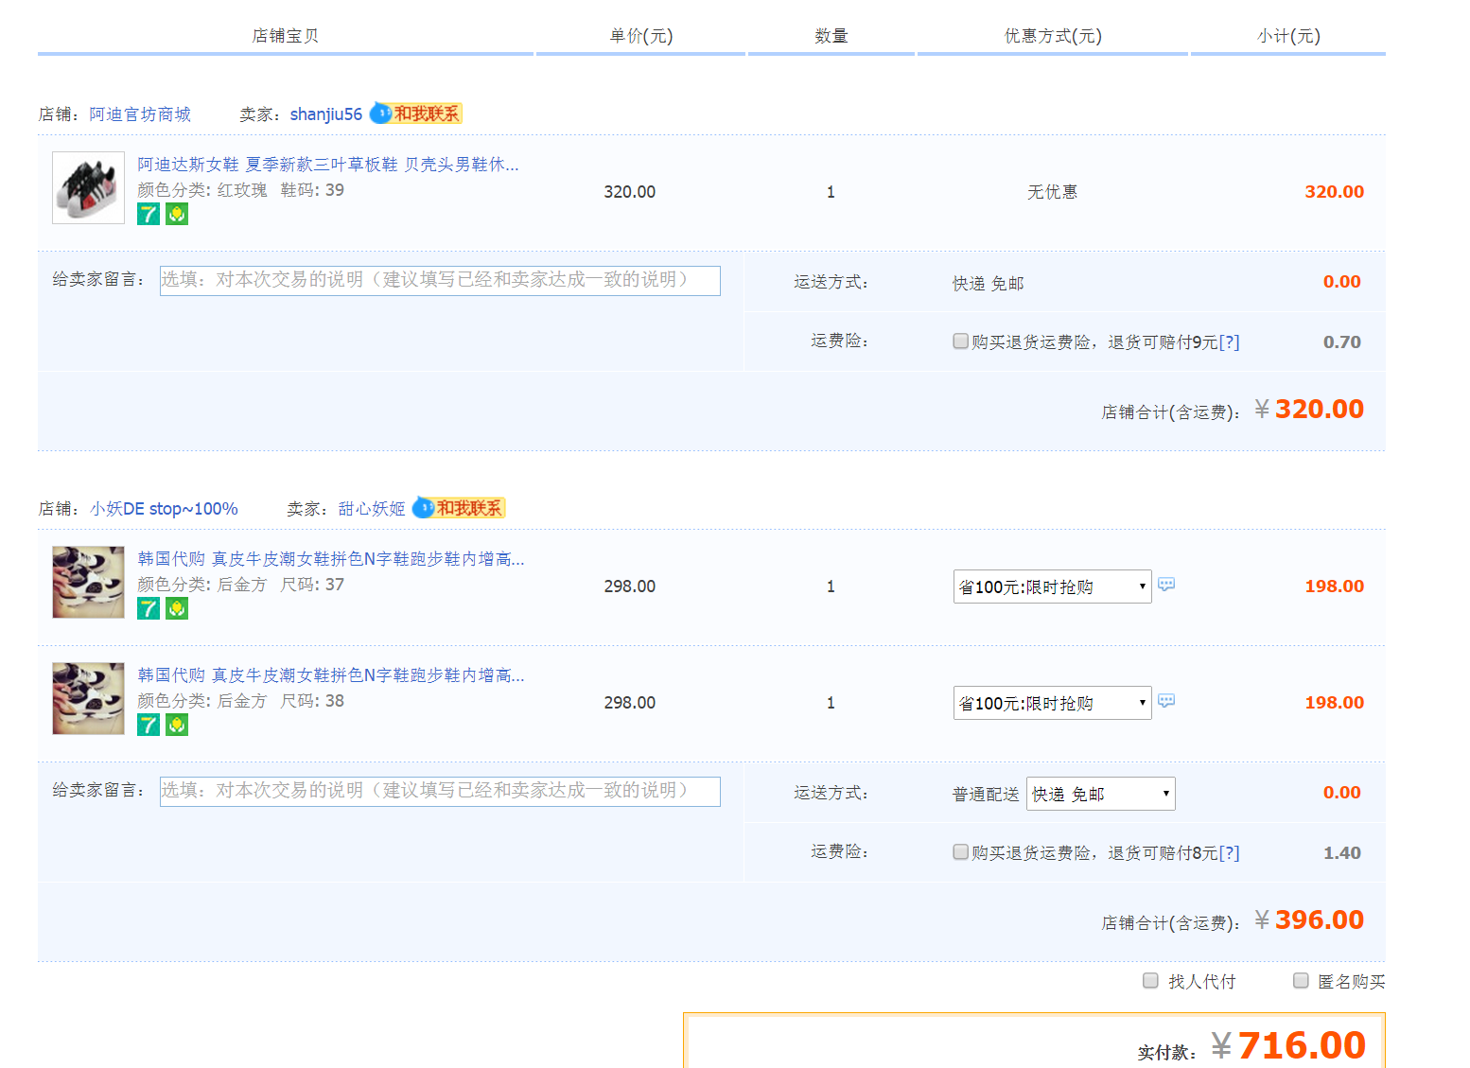Enable return shipping insurance refunding 8元

tap(960, 851)
